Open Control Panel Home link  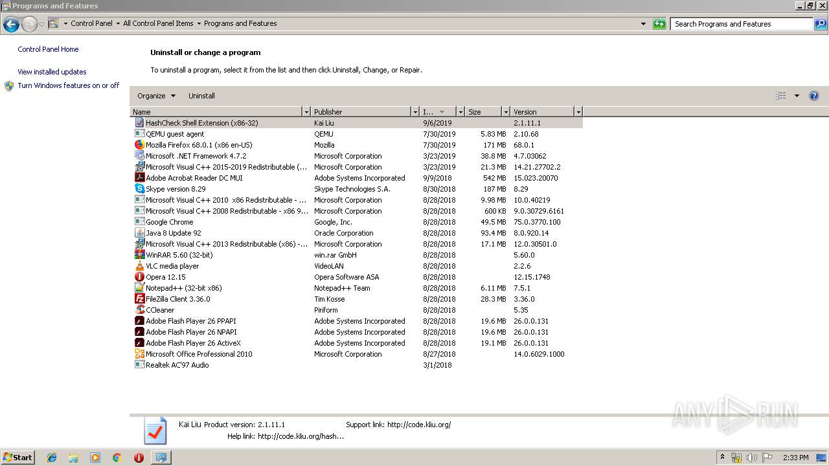tap(48, 49)
